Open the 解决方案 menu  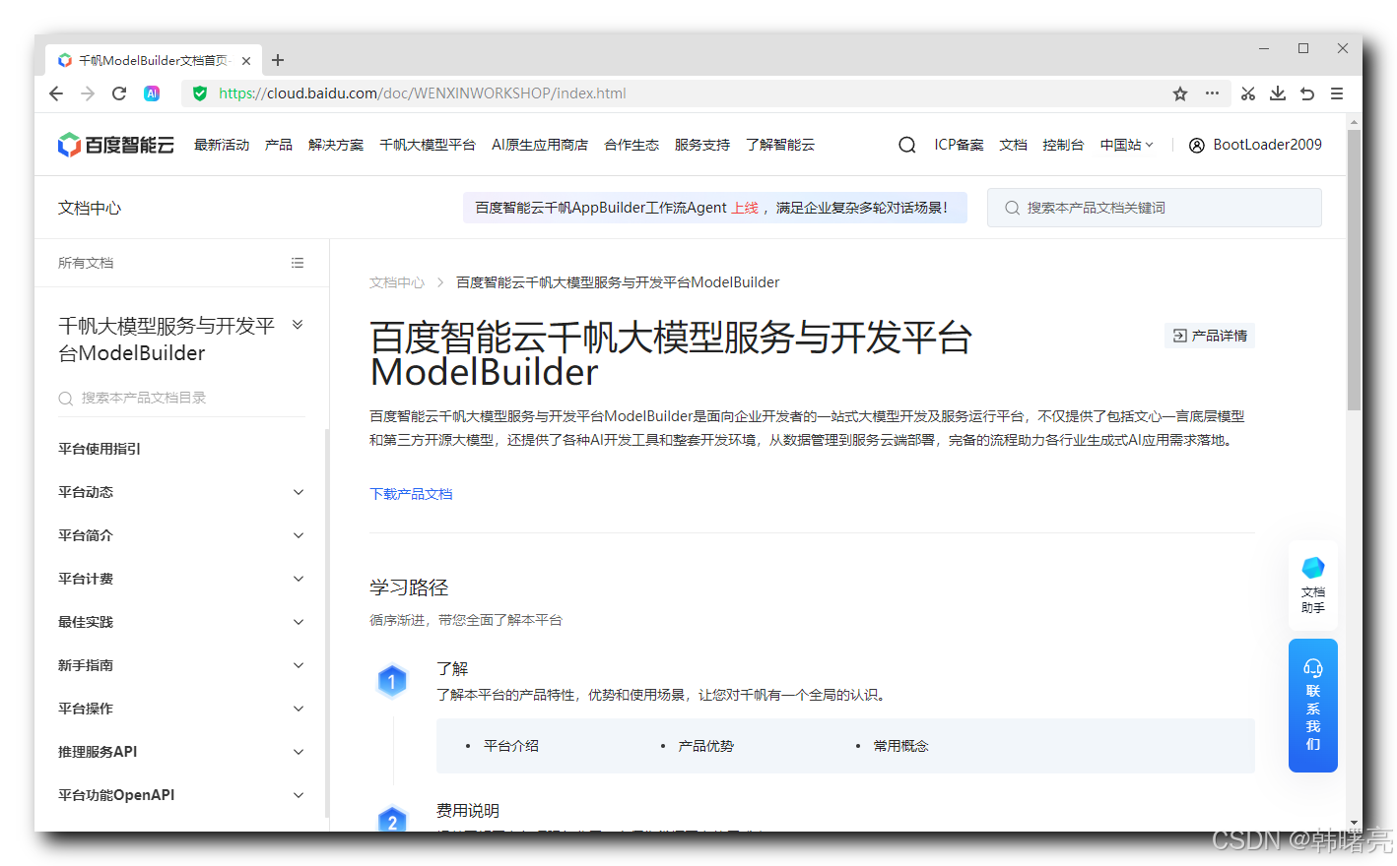[336, 145]
